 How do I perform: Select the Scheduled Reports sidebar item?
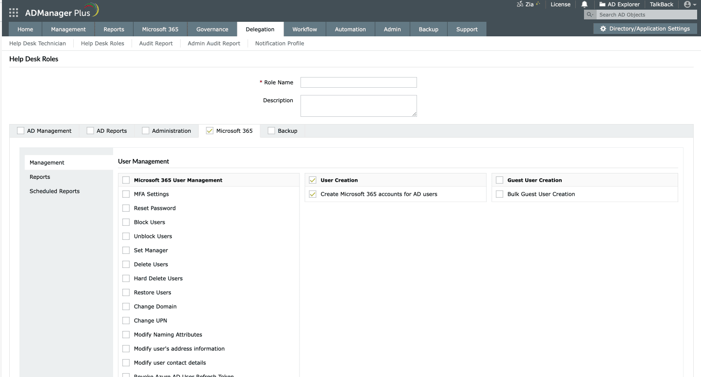click(54, 191)
